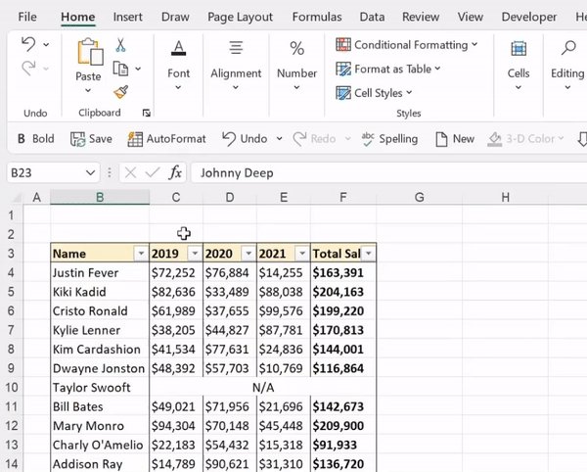Switch to the Formulas tab
Viewport: 587px width, 472px height.
[317, 17]
